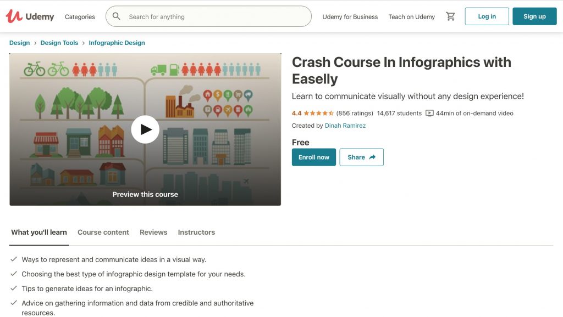The image size is (563, 317).
Task: Switch to the Instructors tab
Action: coord(196,233)
